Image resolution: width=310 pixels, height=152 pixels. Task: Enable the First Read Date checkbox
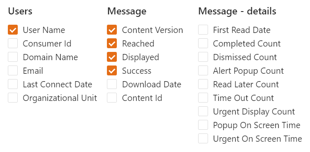click(x=203, y=30)
